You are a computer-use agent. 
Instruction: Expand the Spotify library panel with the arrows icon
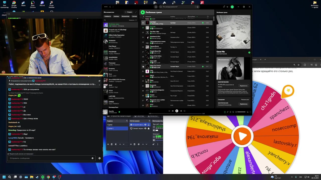click(x=136, y=12)
